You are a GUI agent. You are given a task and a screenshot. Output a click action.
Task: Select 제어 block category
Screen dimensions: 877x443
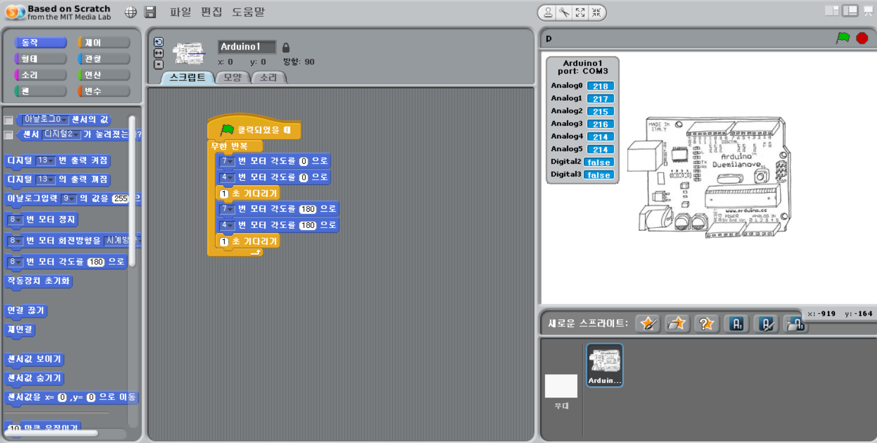(104, 43)
